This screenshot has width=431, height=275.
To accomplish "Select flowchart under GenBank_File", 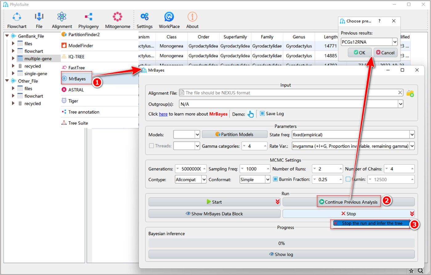I will point(34,51).
